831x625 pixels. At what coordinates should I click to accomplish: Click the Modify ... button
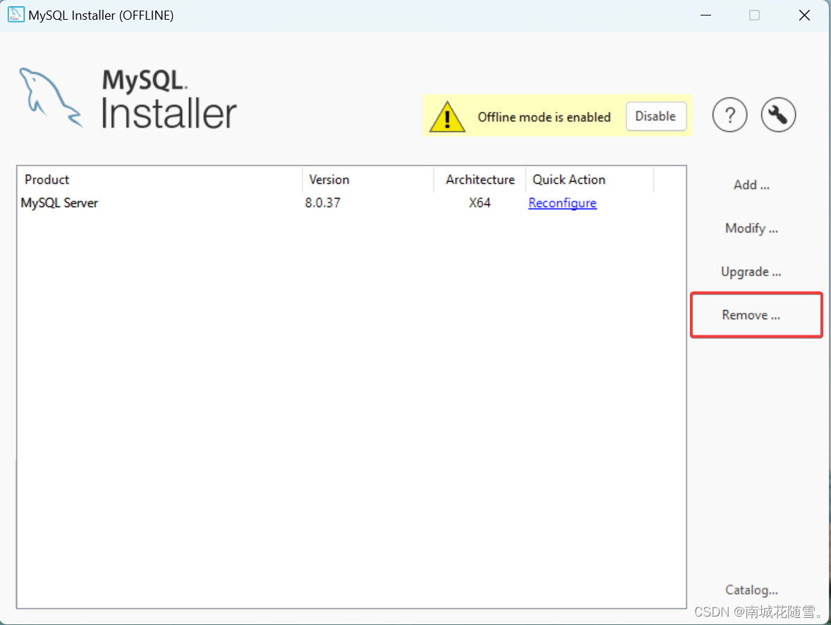tap(751, 228)
